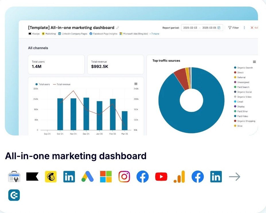266x213 pixels.
Task: Click the Microsoft logo icon
Action: click(x=106, y=177)
